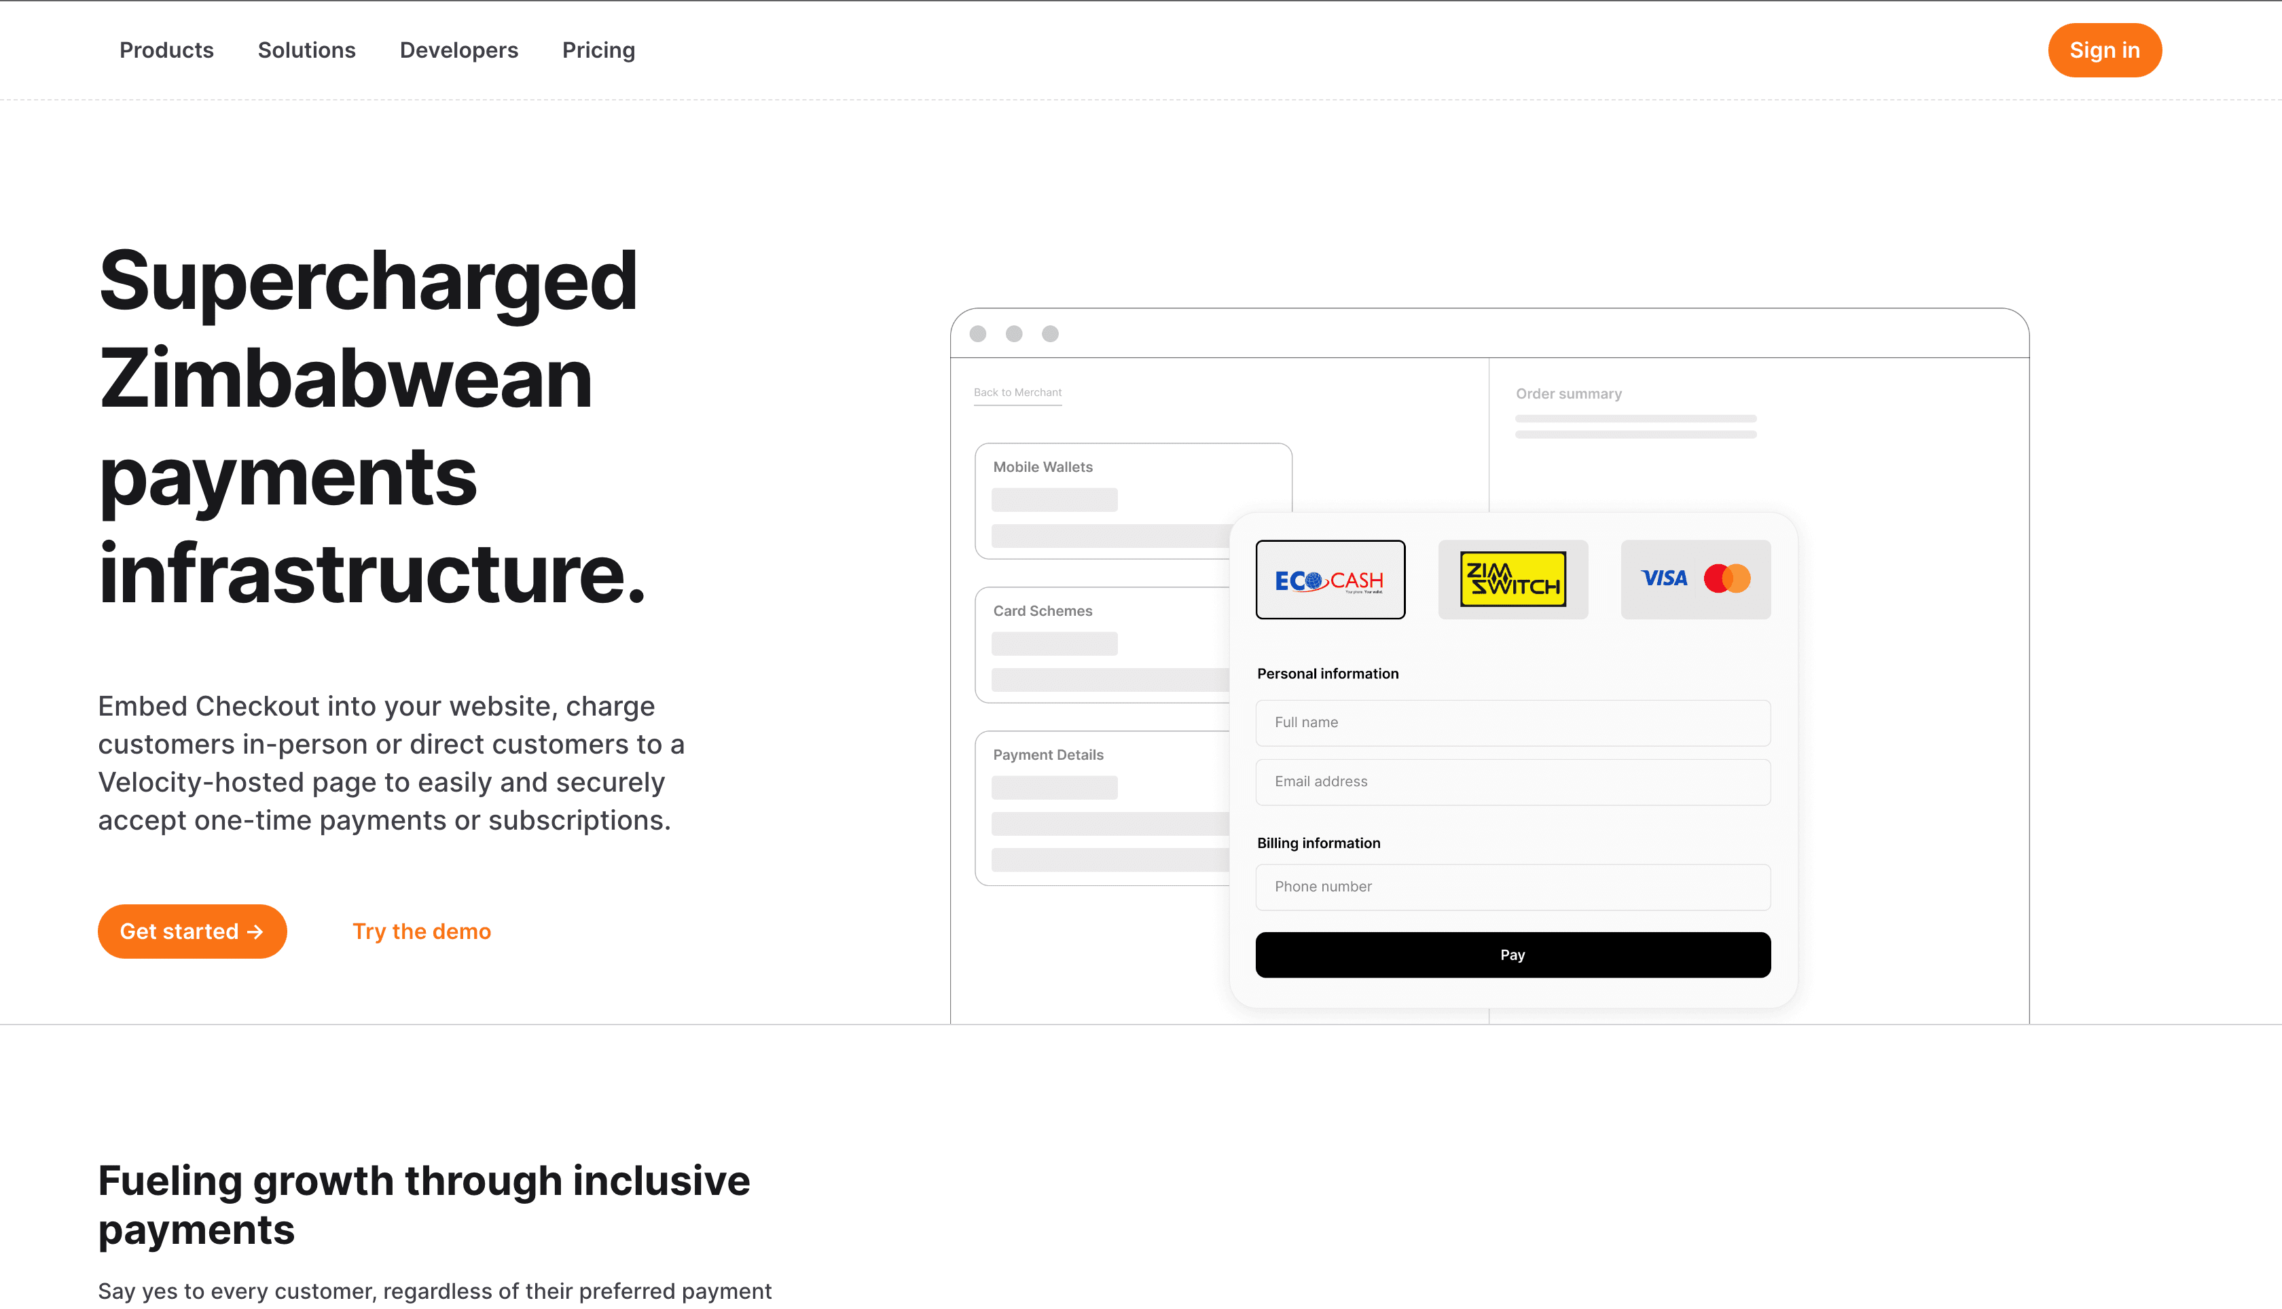Screen dimensions: 2282x1309
Task: Open the Solutions navigation menu
Action: (x=306, y=50)
